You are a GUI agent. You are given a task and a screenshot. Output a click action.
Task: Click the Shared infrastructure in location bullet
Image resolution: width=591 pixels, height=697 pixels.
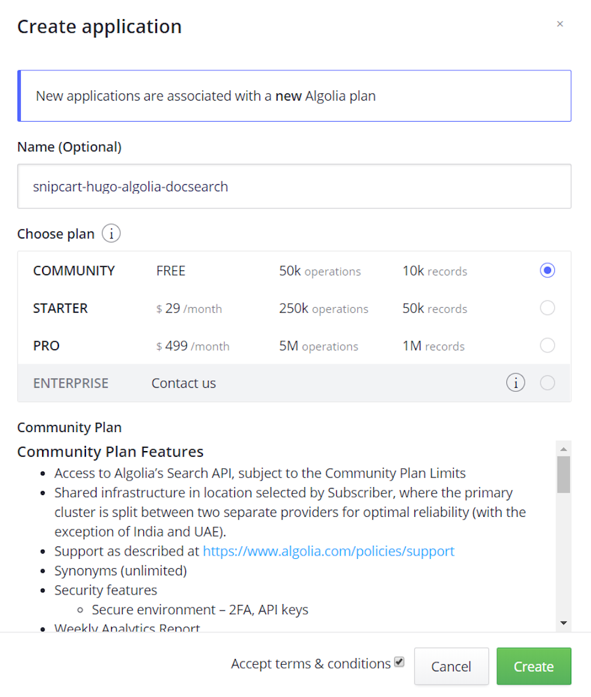290,512
